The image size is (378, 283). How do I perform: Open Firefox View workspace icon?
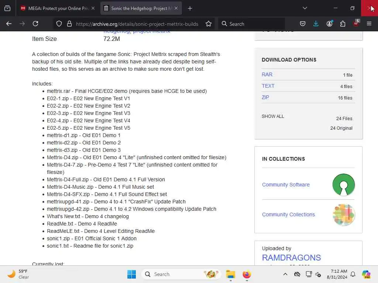click(7, 8)
